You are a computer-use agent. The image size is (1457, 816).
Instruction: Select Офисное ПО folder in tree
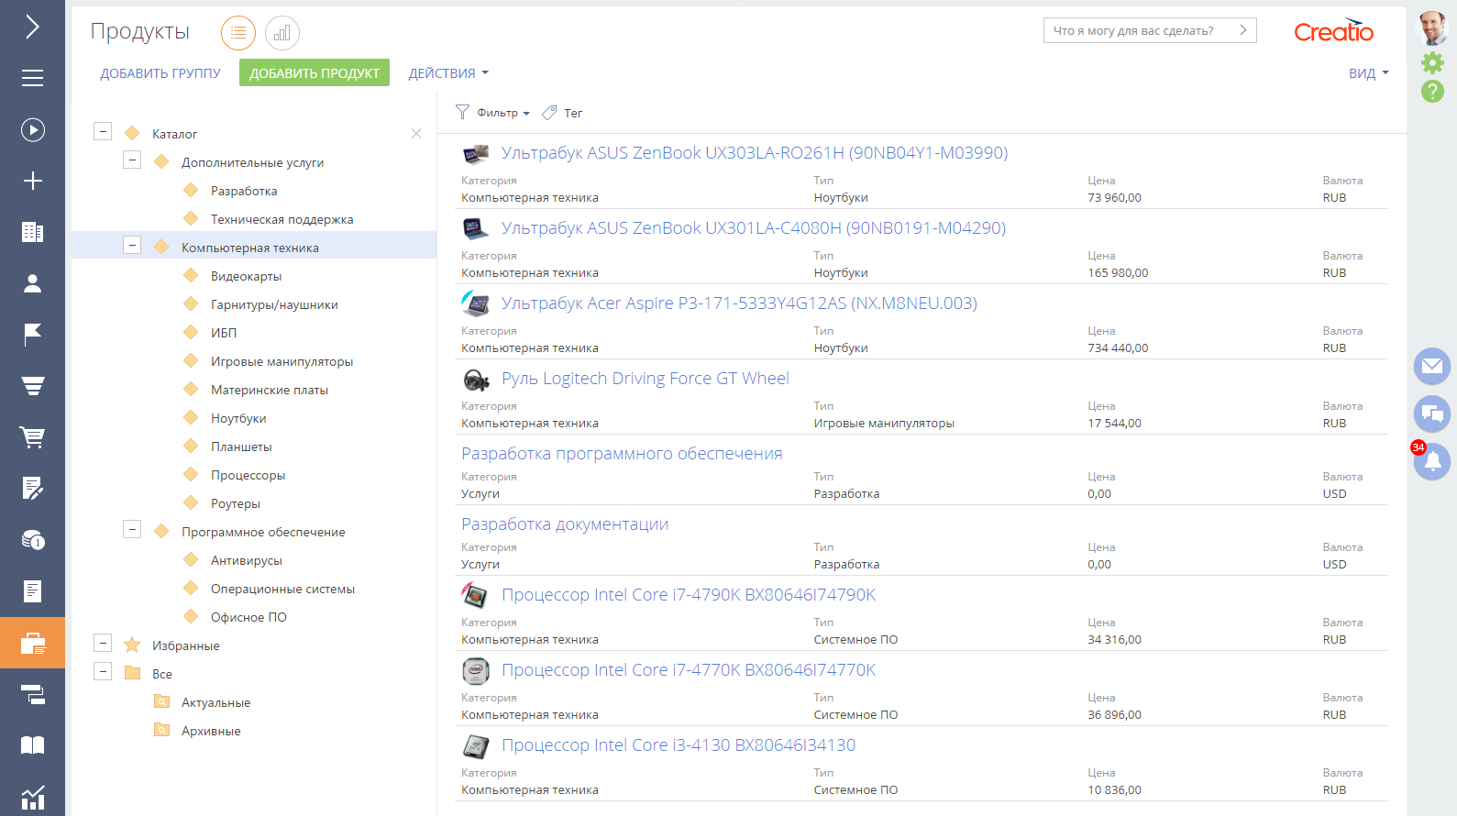(x=248, y=617)
